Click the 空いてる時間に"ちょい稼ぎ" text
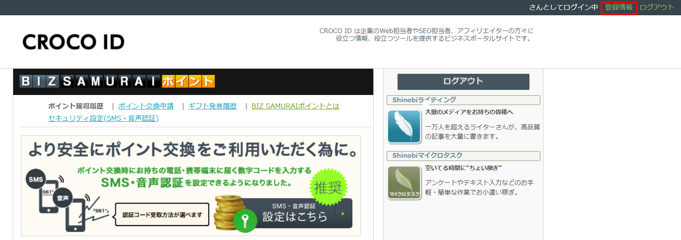Image resolution: width=681 pixels, height=240 pixels. click(464, 168)
